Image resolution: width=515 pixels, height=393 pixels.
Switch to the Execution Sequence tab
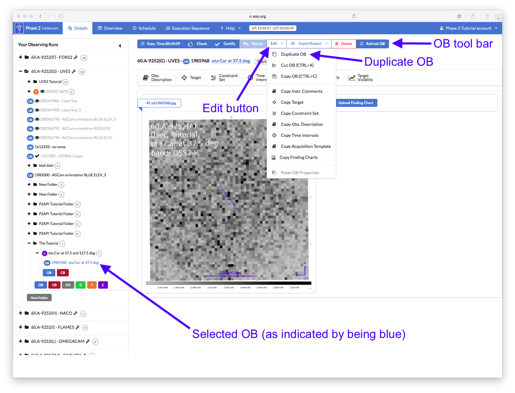pos(187,28)
